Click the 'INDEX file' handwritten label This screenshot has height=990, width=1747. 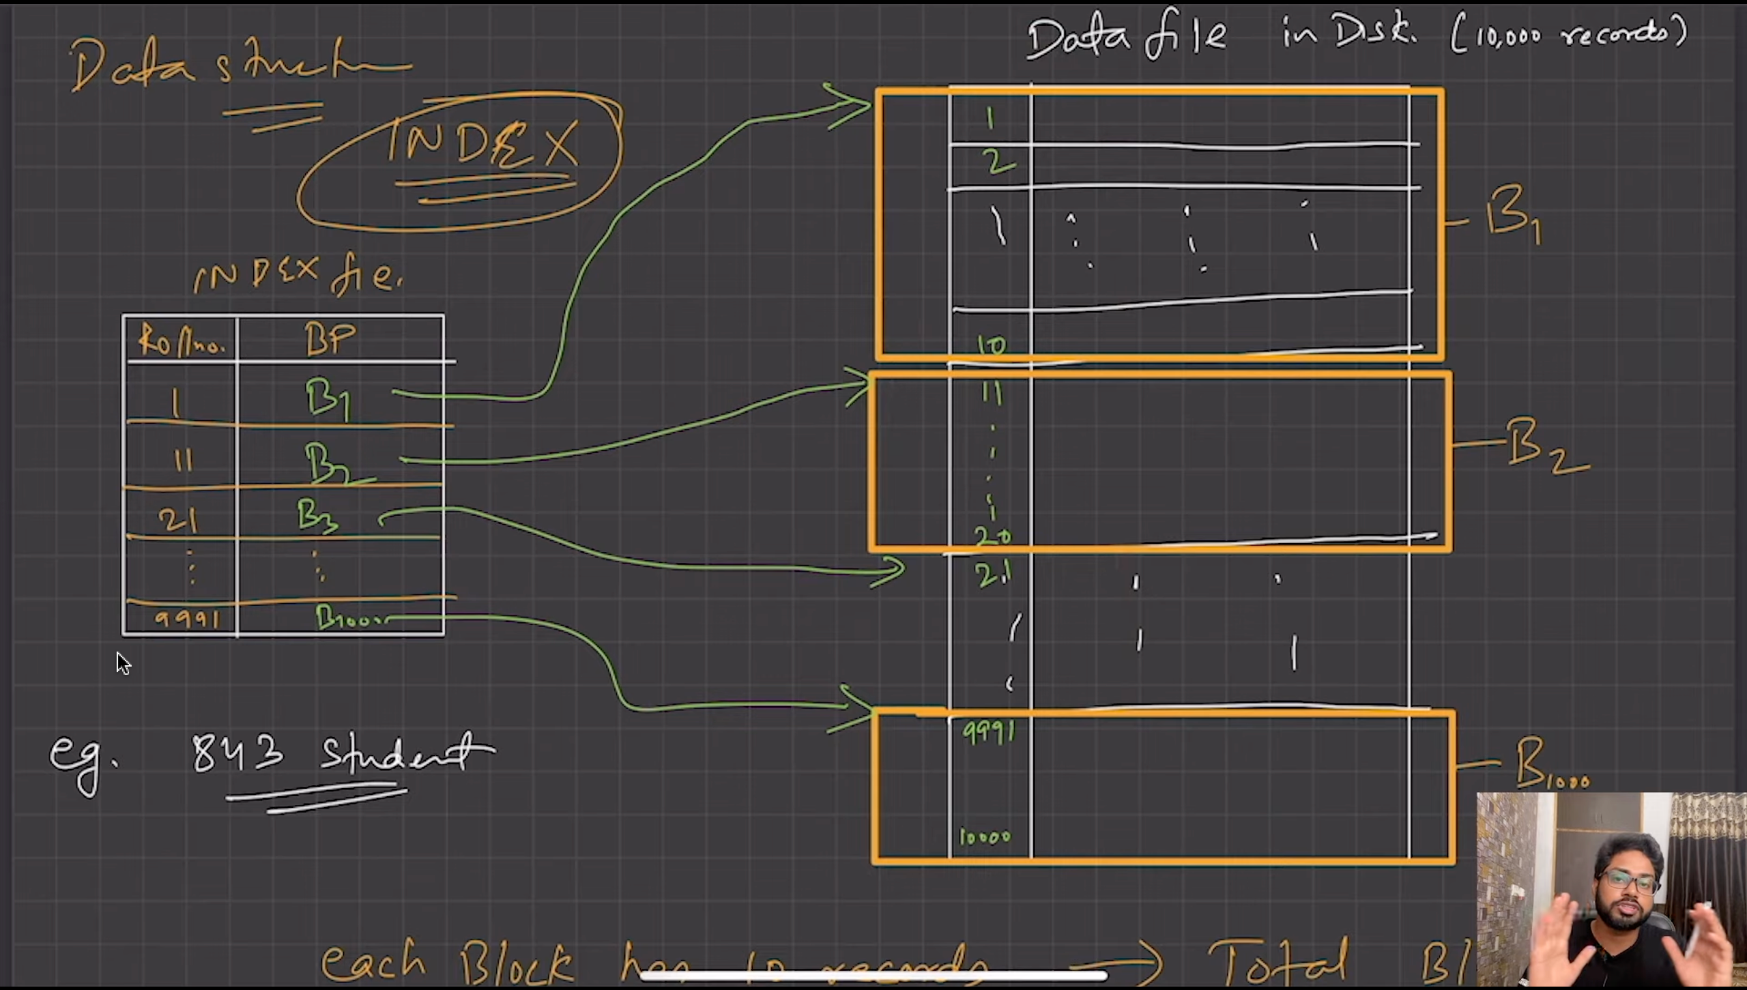pos(298,275)
